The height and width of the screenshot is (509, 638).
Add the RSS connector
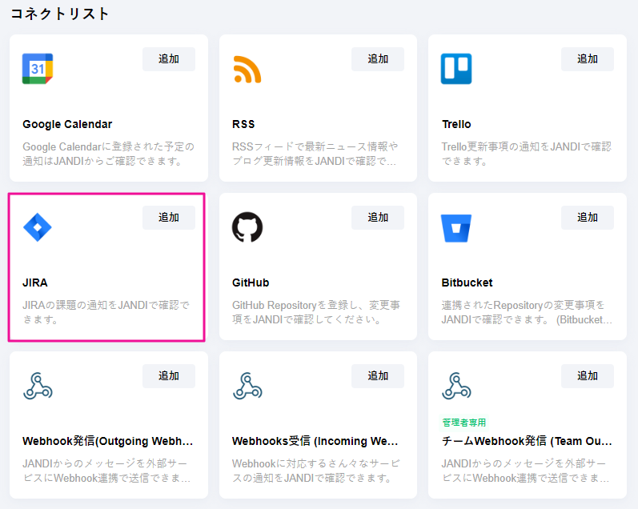pyautogui.click(x=378, y=59)
